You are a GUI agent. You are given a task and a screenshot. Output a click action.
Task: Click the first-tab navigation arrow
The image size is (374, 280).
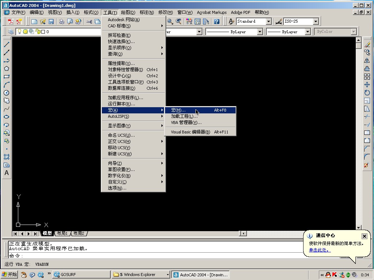click(15, 234)
